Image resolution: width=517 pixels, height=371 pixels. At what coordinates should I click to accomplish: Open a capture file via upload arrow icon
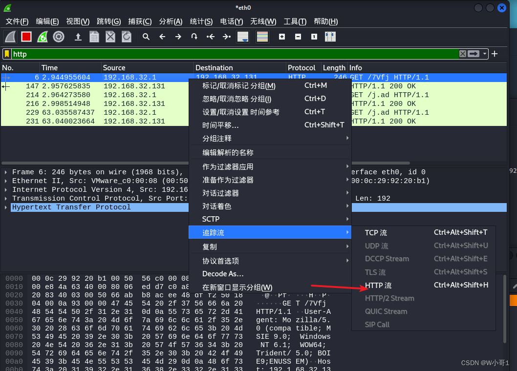(78, 37)
